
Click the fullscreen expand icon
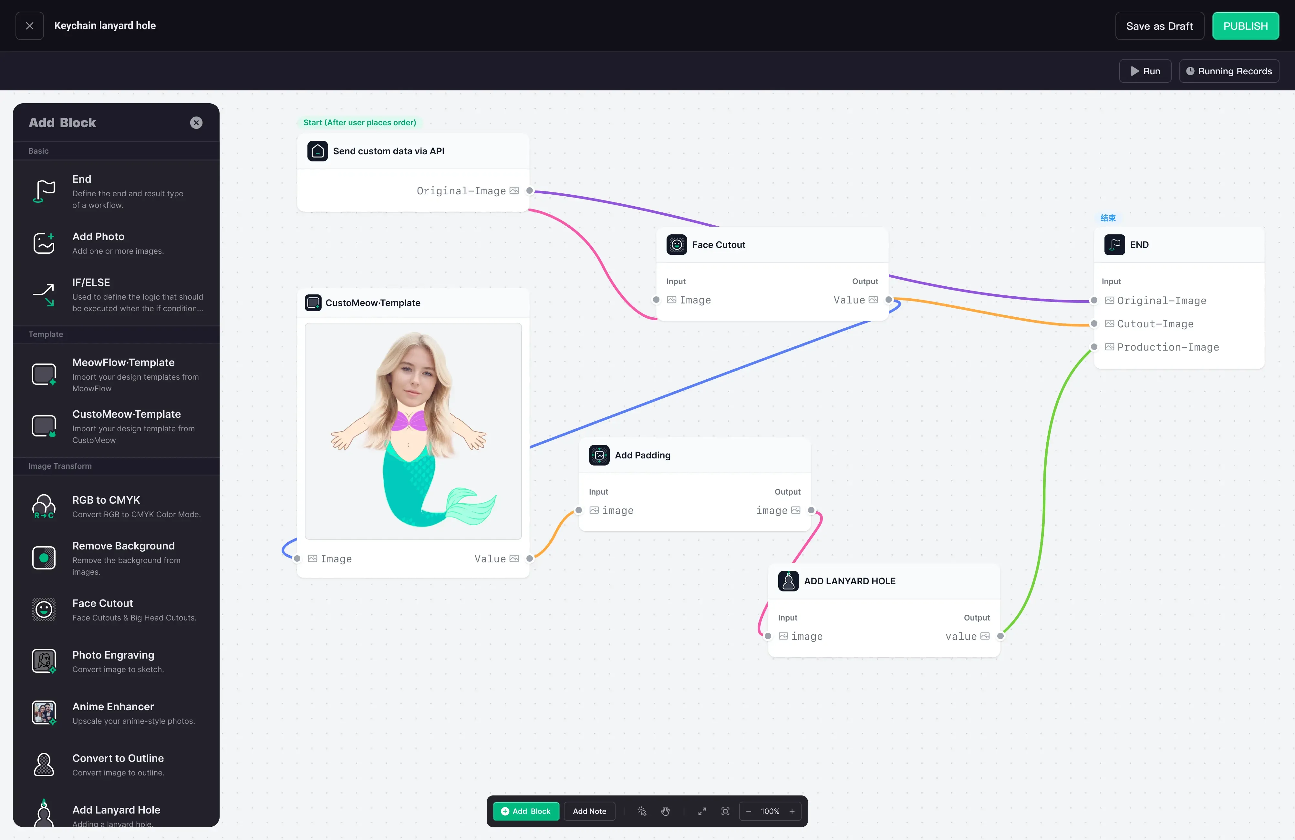pyautogui.click(x=702, y=811)
